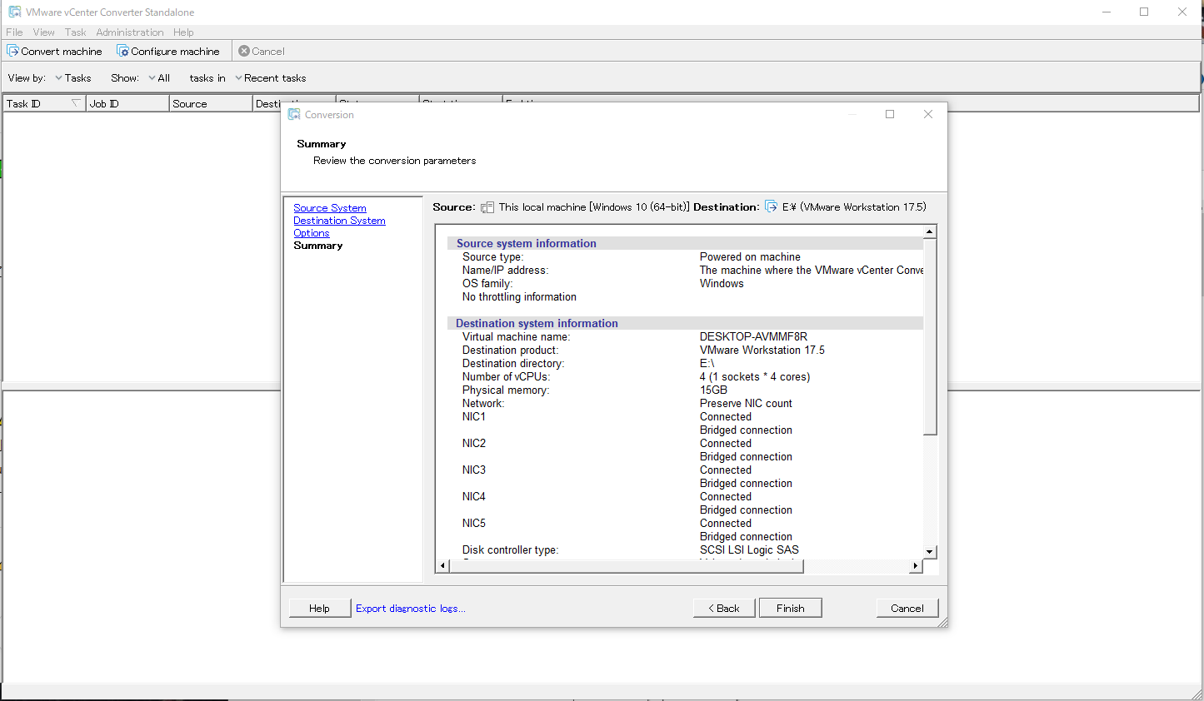Open the Administration menu
The width and height of the screenshot is (1204, 701).
coord(129,32)
